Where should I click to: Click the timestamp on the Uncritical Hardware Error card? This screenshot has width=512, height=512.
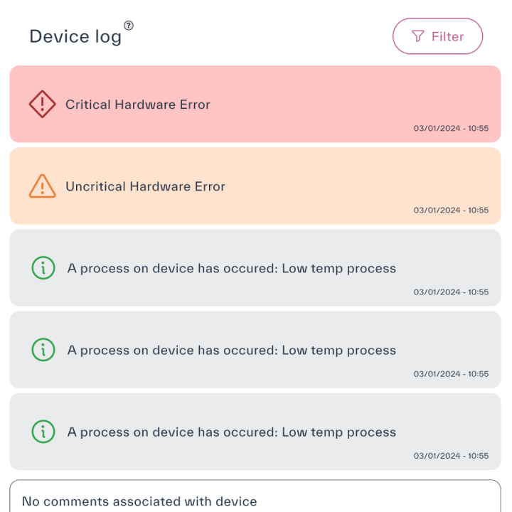coord(451,210)
